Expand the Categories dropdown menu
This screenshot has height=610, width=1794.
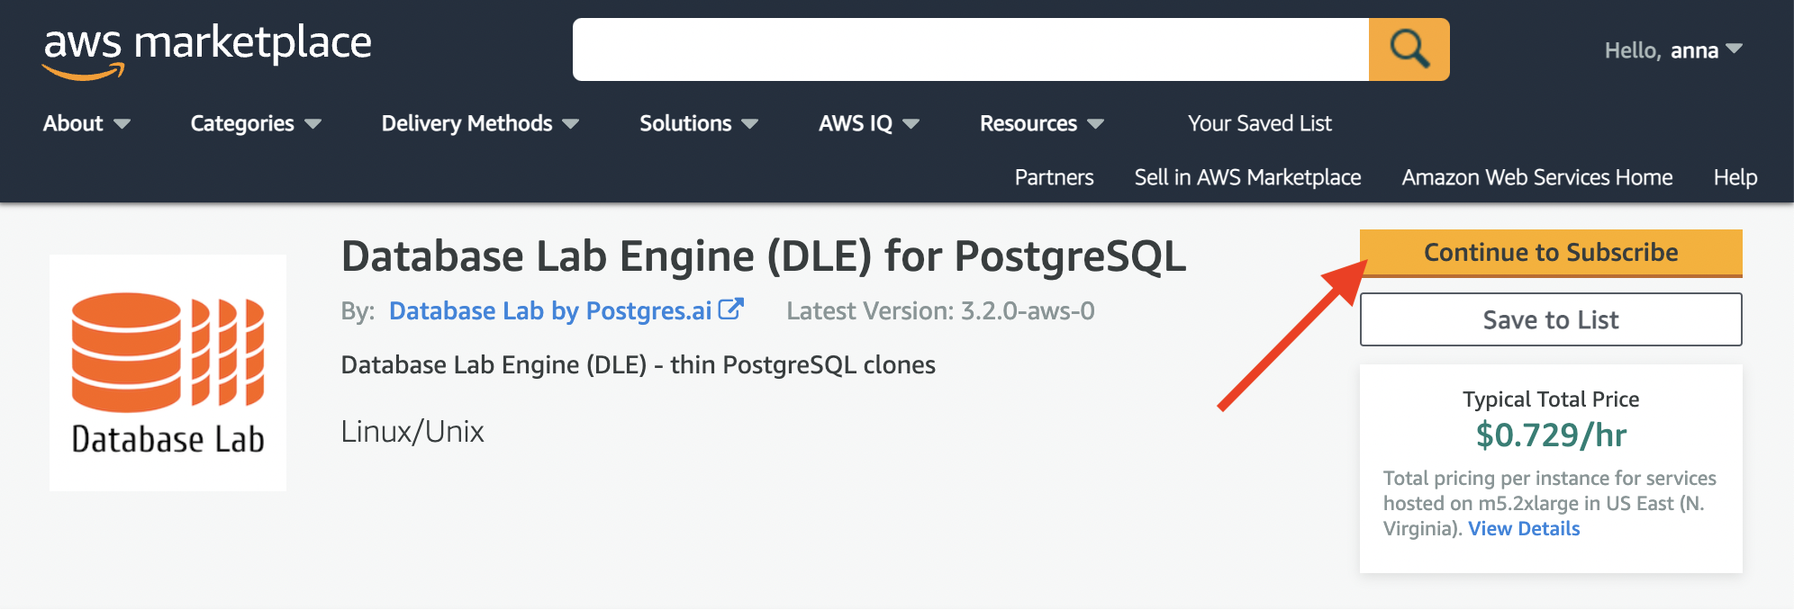[x=256, y=123]
